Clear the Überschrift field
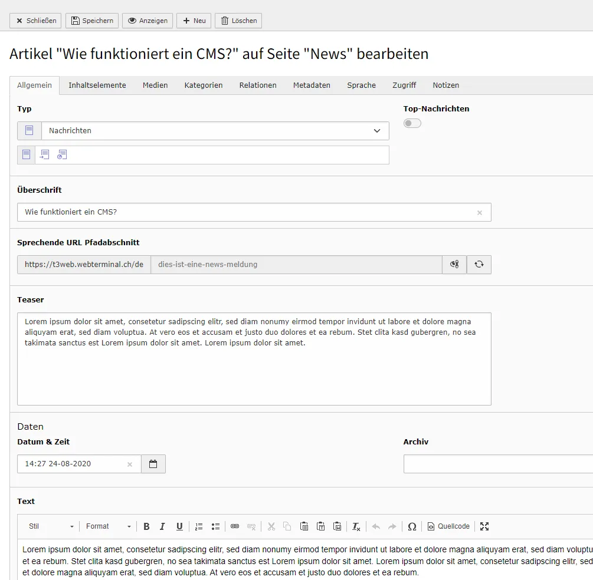 (480, 213)
